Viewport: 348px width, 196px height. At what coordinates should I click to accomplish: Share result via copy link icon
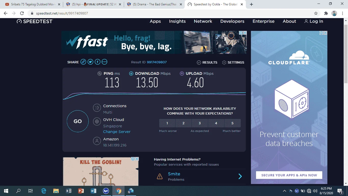click(83, 62)
